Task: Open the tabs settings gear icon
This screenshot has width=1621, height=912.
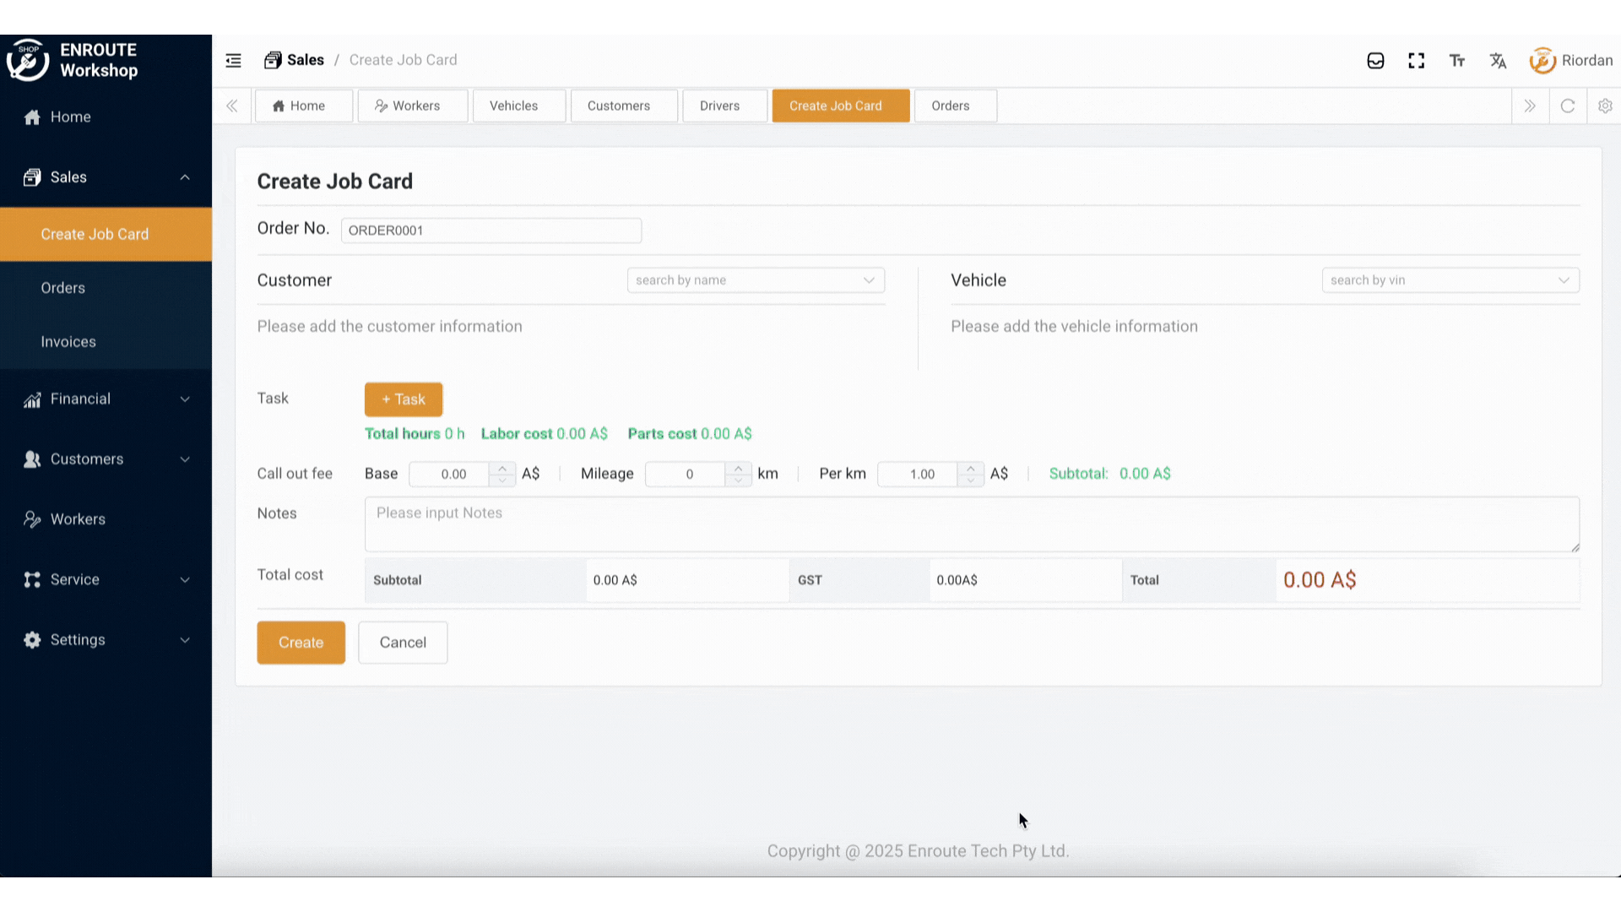Action: coord(1606,106)
